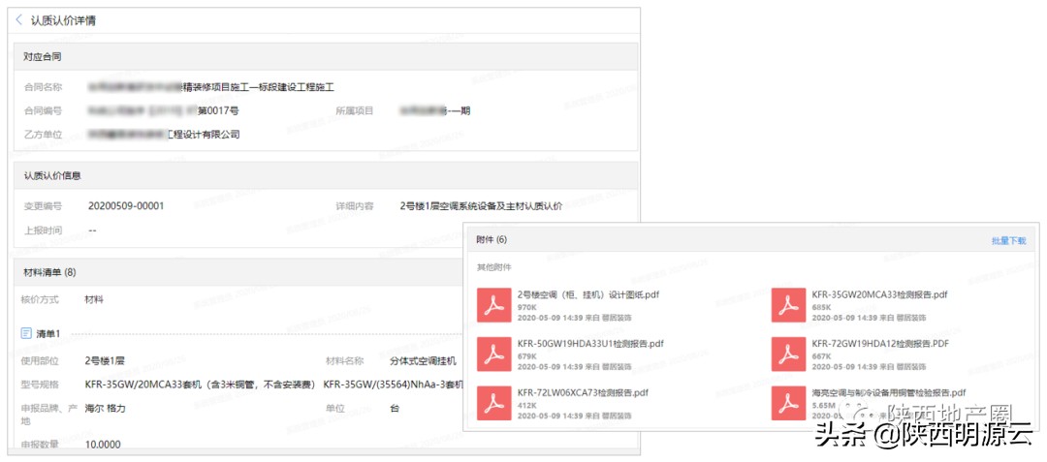The width and height of the screenshot is (1047, 462).
Task: Click change number 20200509-00001
Action: click(x=125, y=206)
